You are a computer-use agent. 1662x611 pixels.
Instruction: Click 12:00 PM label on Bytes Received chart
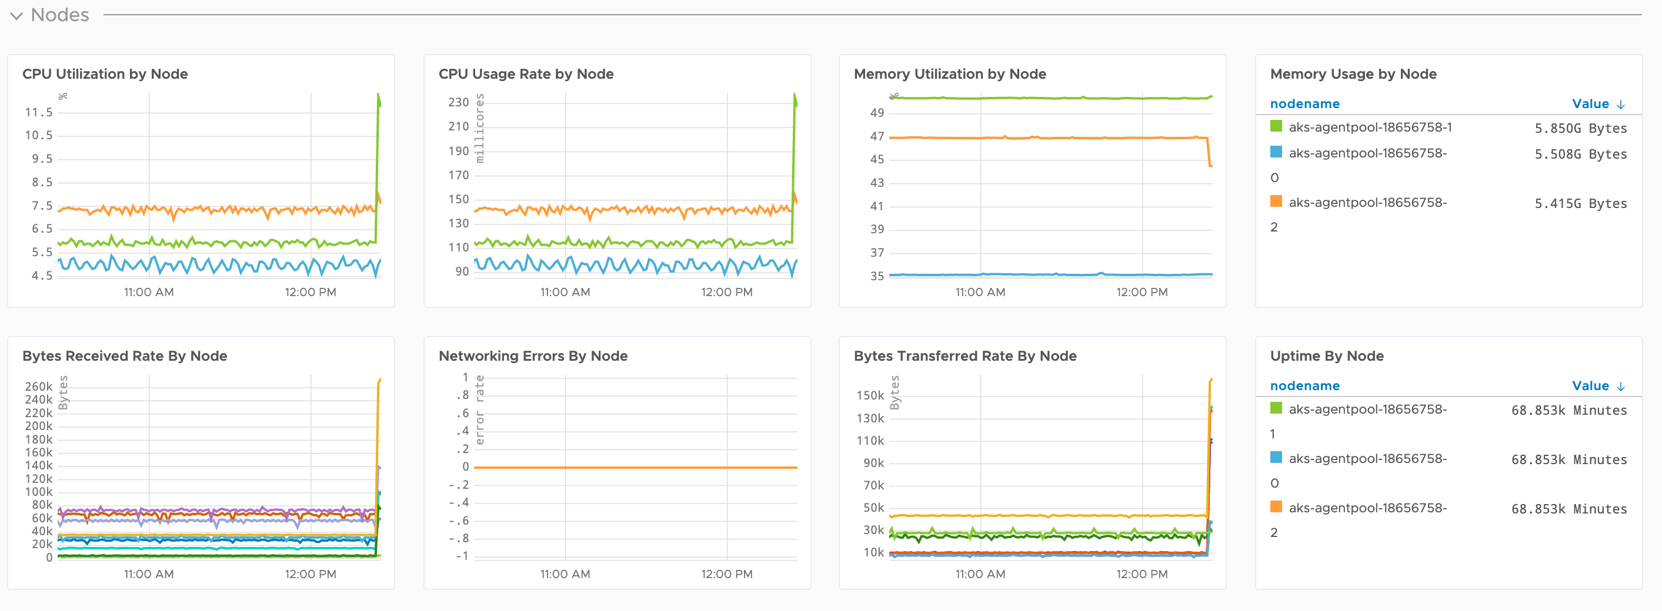311,573
